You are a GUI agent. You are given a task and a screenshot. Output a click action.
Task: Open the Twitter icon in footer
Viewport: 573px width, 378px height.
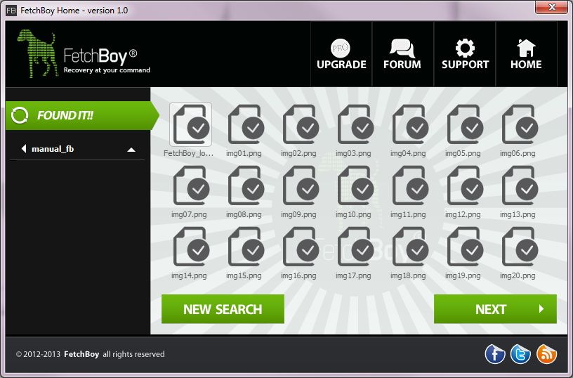520,354
